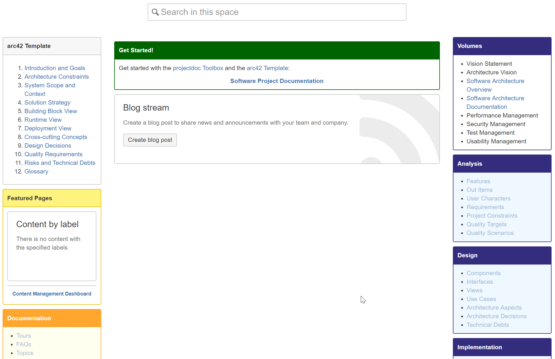This screenshot has width=555, height=359.
Task: Click the Search in this space field
Action: tap(276, 12)
